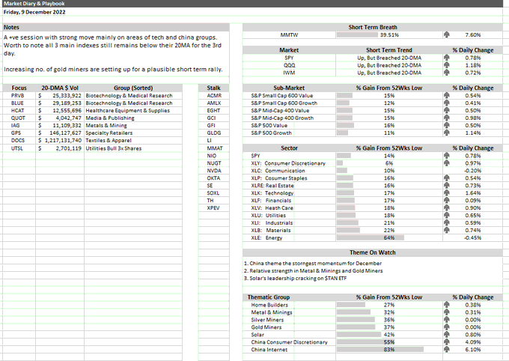Select the Sub-Market header cell
Image resolution: width=509 pixels, height=361 pixels.
(289, 88)
